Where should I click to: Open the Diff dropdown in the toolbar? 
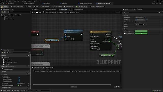coord(28,7)
